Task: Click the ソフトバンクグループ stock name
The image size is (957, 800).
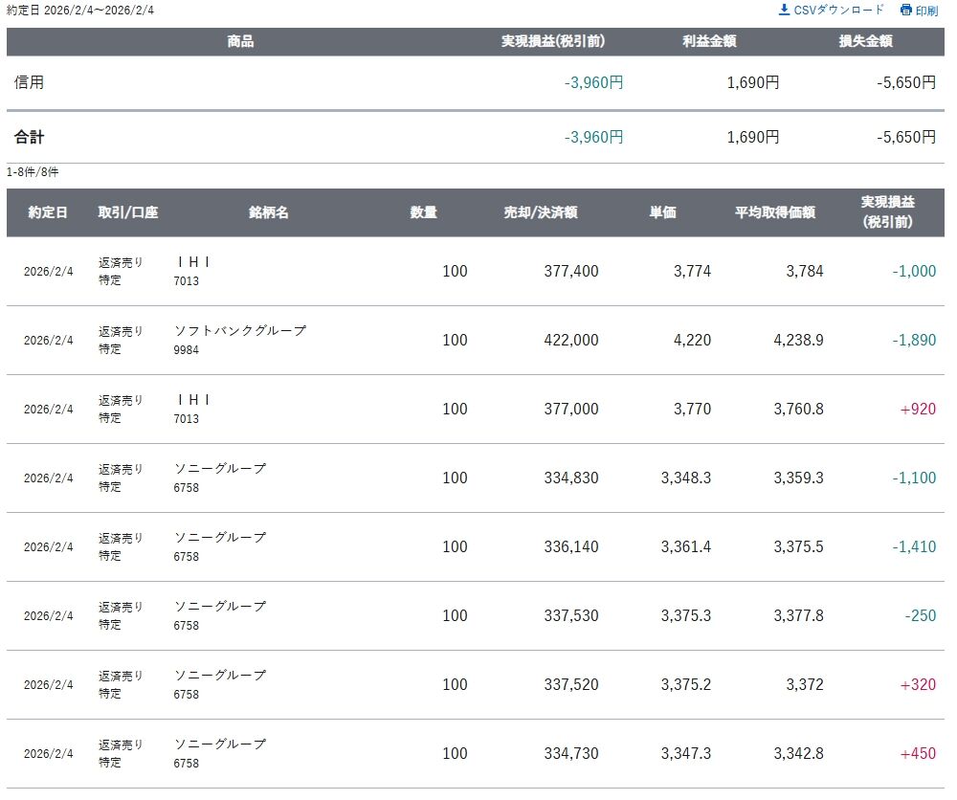Action: point(240,331)
